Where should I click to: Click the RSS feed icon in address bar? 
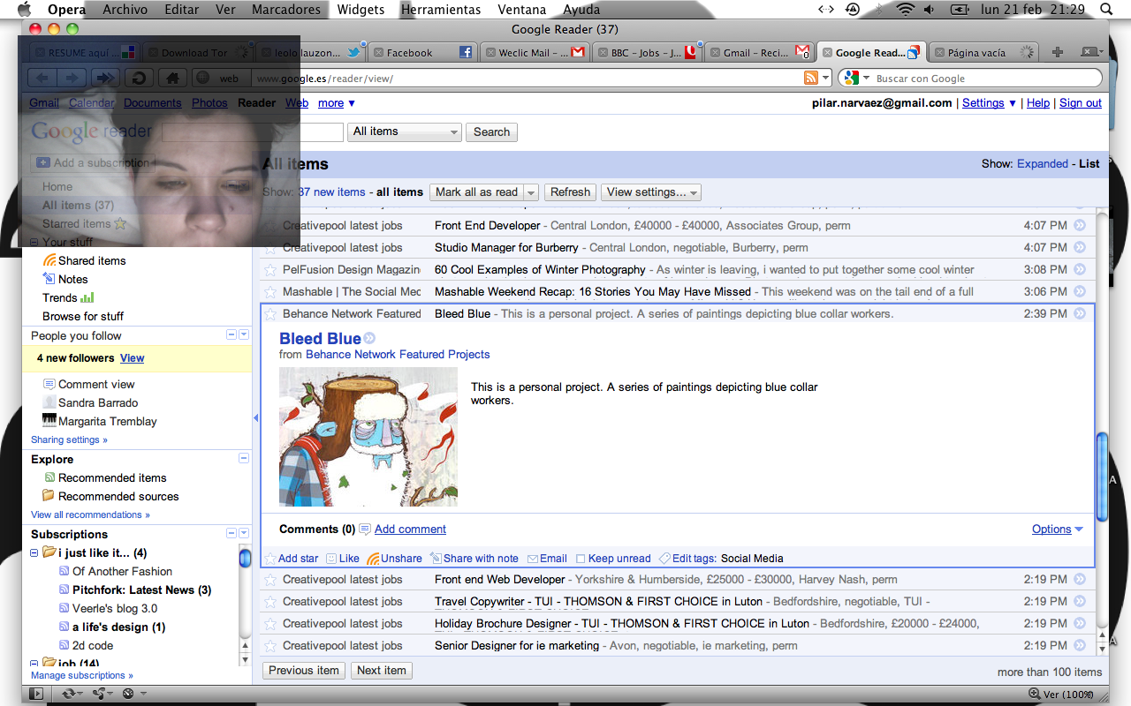point(810,79)
